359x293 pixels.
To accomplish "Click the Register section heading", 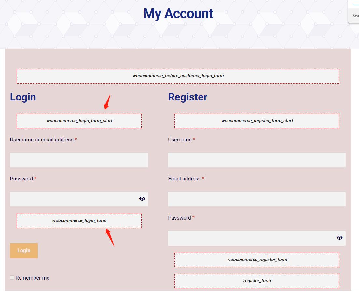I will coord(187,97).
